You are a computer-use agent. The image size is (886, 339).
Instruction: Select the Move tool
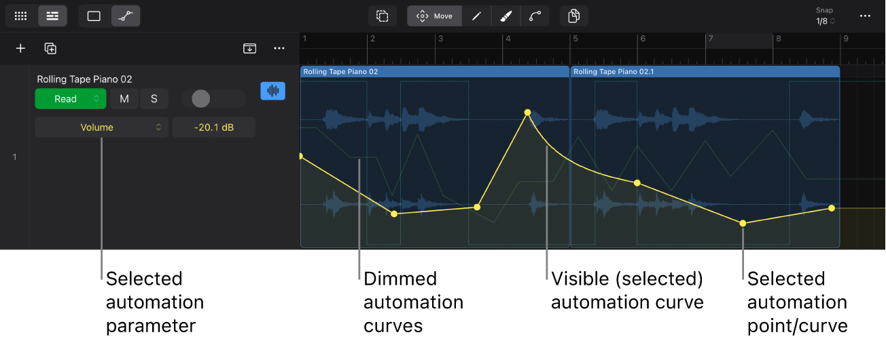[435, 16]
